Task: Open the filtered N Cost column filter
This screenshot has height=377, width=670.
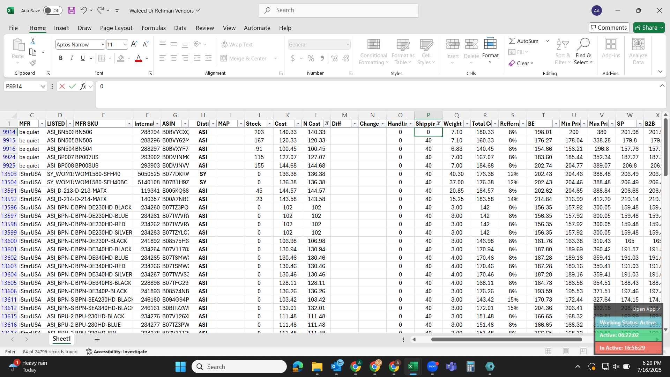Action: [x=327, y=124]
